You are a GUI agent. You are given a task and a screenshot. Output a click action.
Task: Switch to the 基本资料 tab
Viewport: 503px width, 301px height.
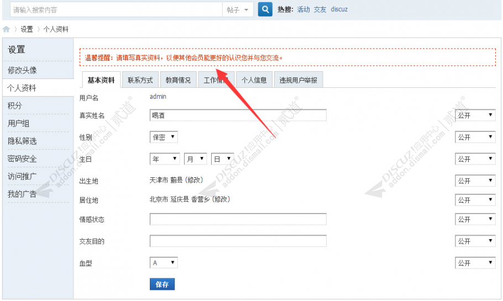(101, 80)
